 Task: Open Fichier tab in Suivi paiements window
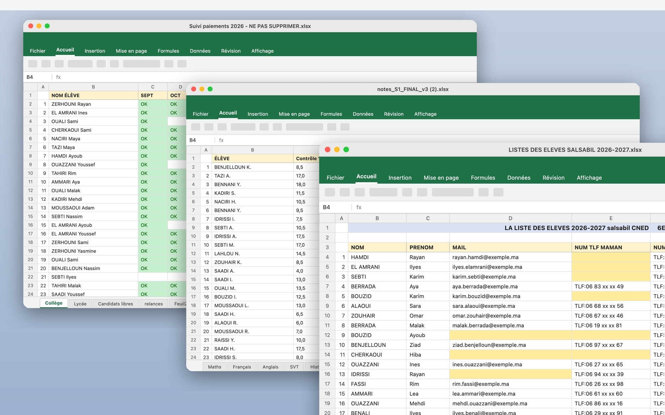click(x=38, y=51)
